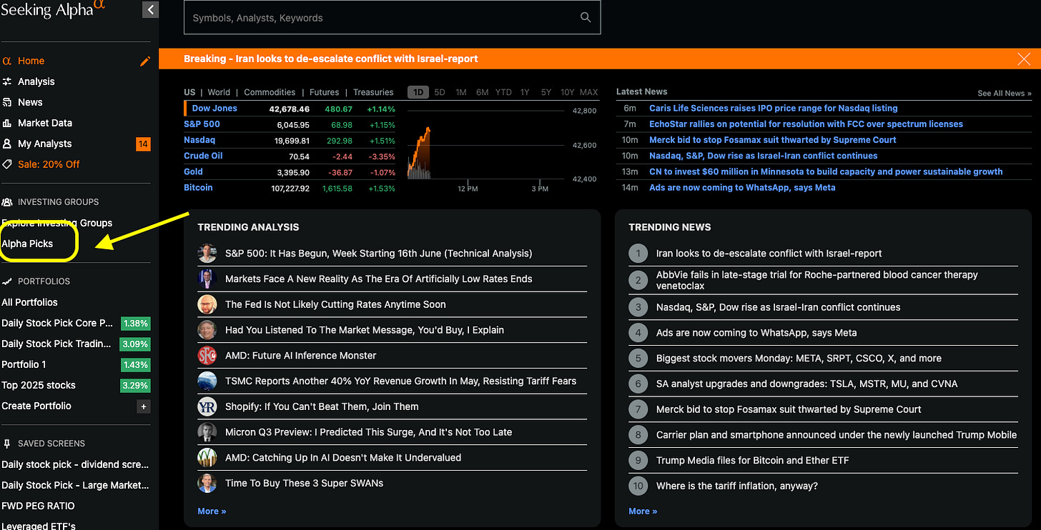Open Ads coming to WhatsApp latest news
This screenshot has width=1041, height=530.
(742, 187)
